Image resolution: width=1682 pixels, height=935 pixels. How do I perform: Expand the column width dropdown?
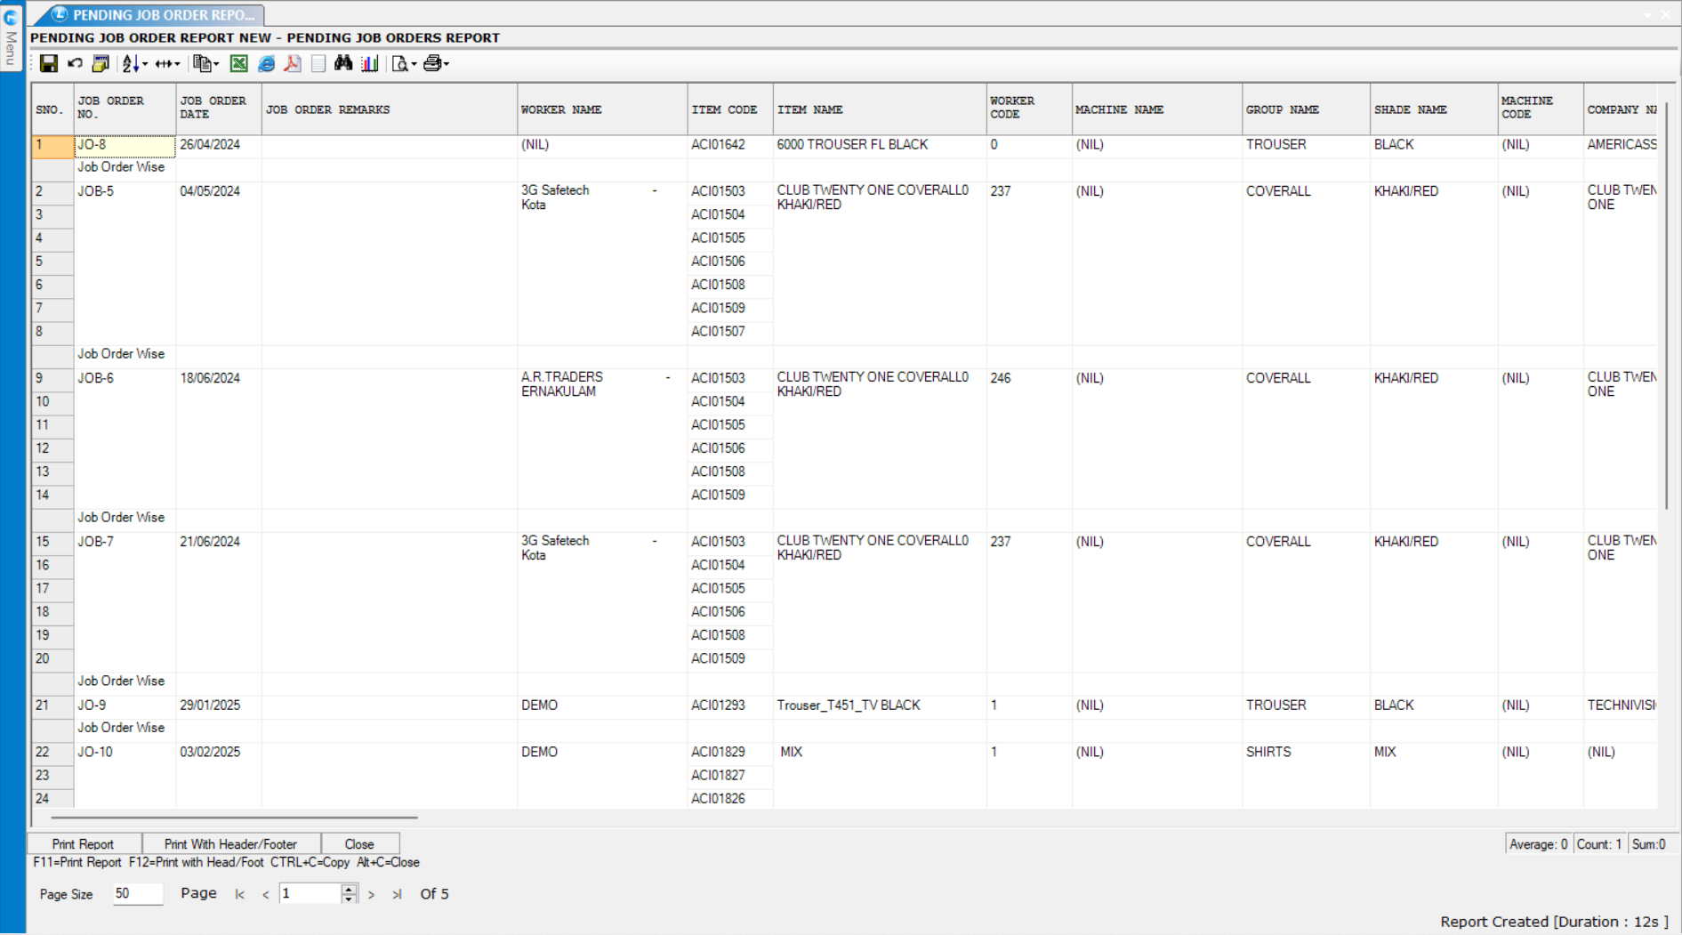tap(177, 64)
